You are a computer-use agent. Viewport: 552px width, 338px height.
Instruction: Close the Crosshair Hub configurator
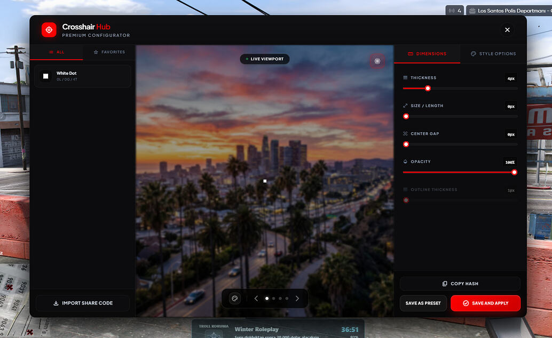(507, 30)
